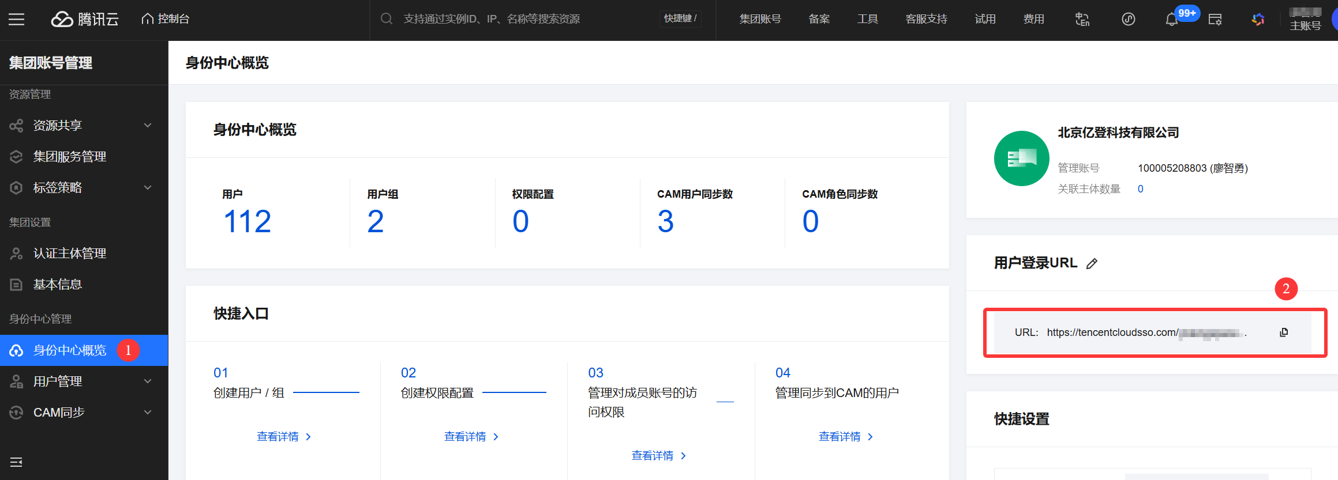This screenshot has width=1338, height=480.
Task: Collapse the sidebar using bottom-left icon
Action: (16, 462)
